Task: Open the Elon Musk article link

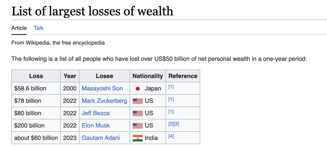Action: [96, 126]
